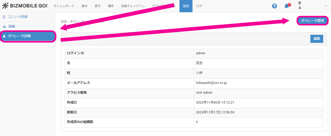Viewport: 331px width, 136px height.
Task: Open the ダッシュボード menu
Action: coord(64,6)
